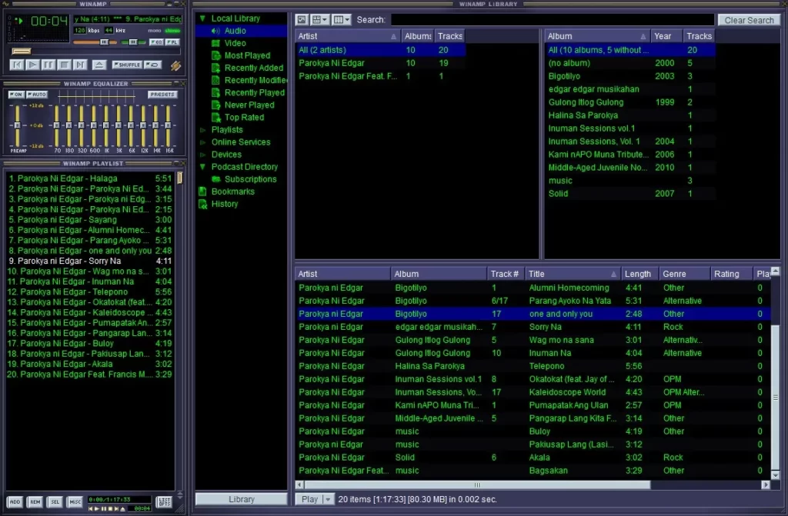Click the Play button in library footer

pyautogui.click(x=309, y=499)
